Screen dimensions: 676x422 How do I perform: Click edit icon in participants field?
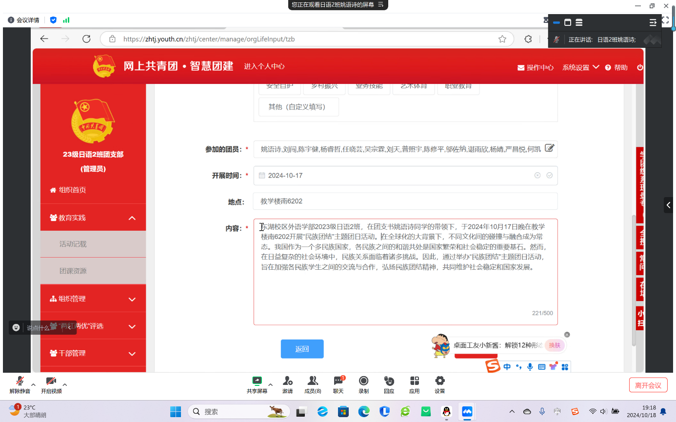[x=549, y=148]
